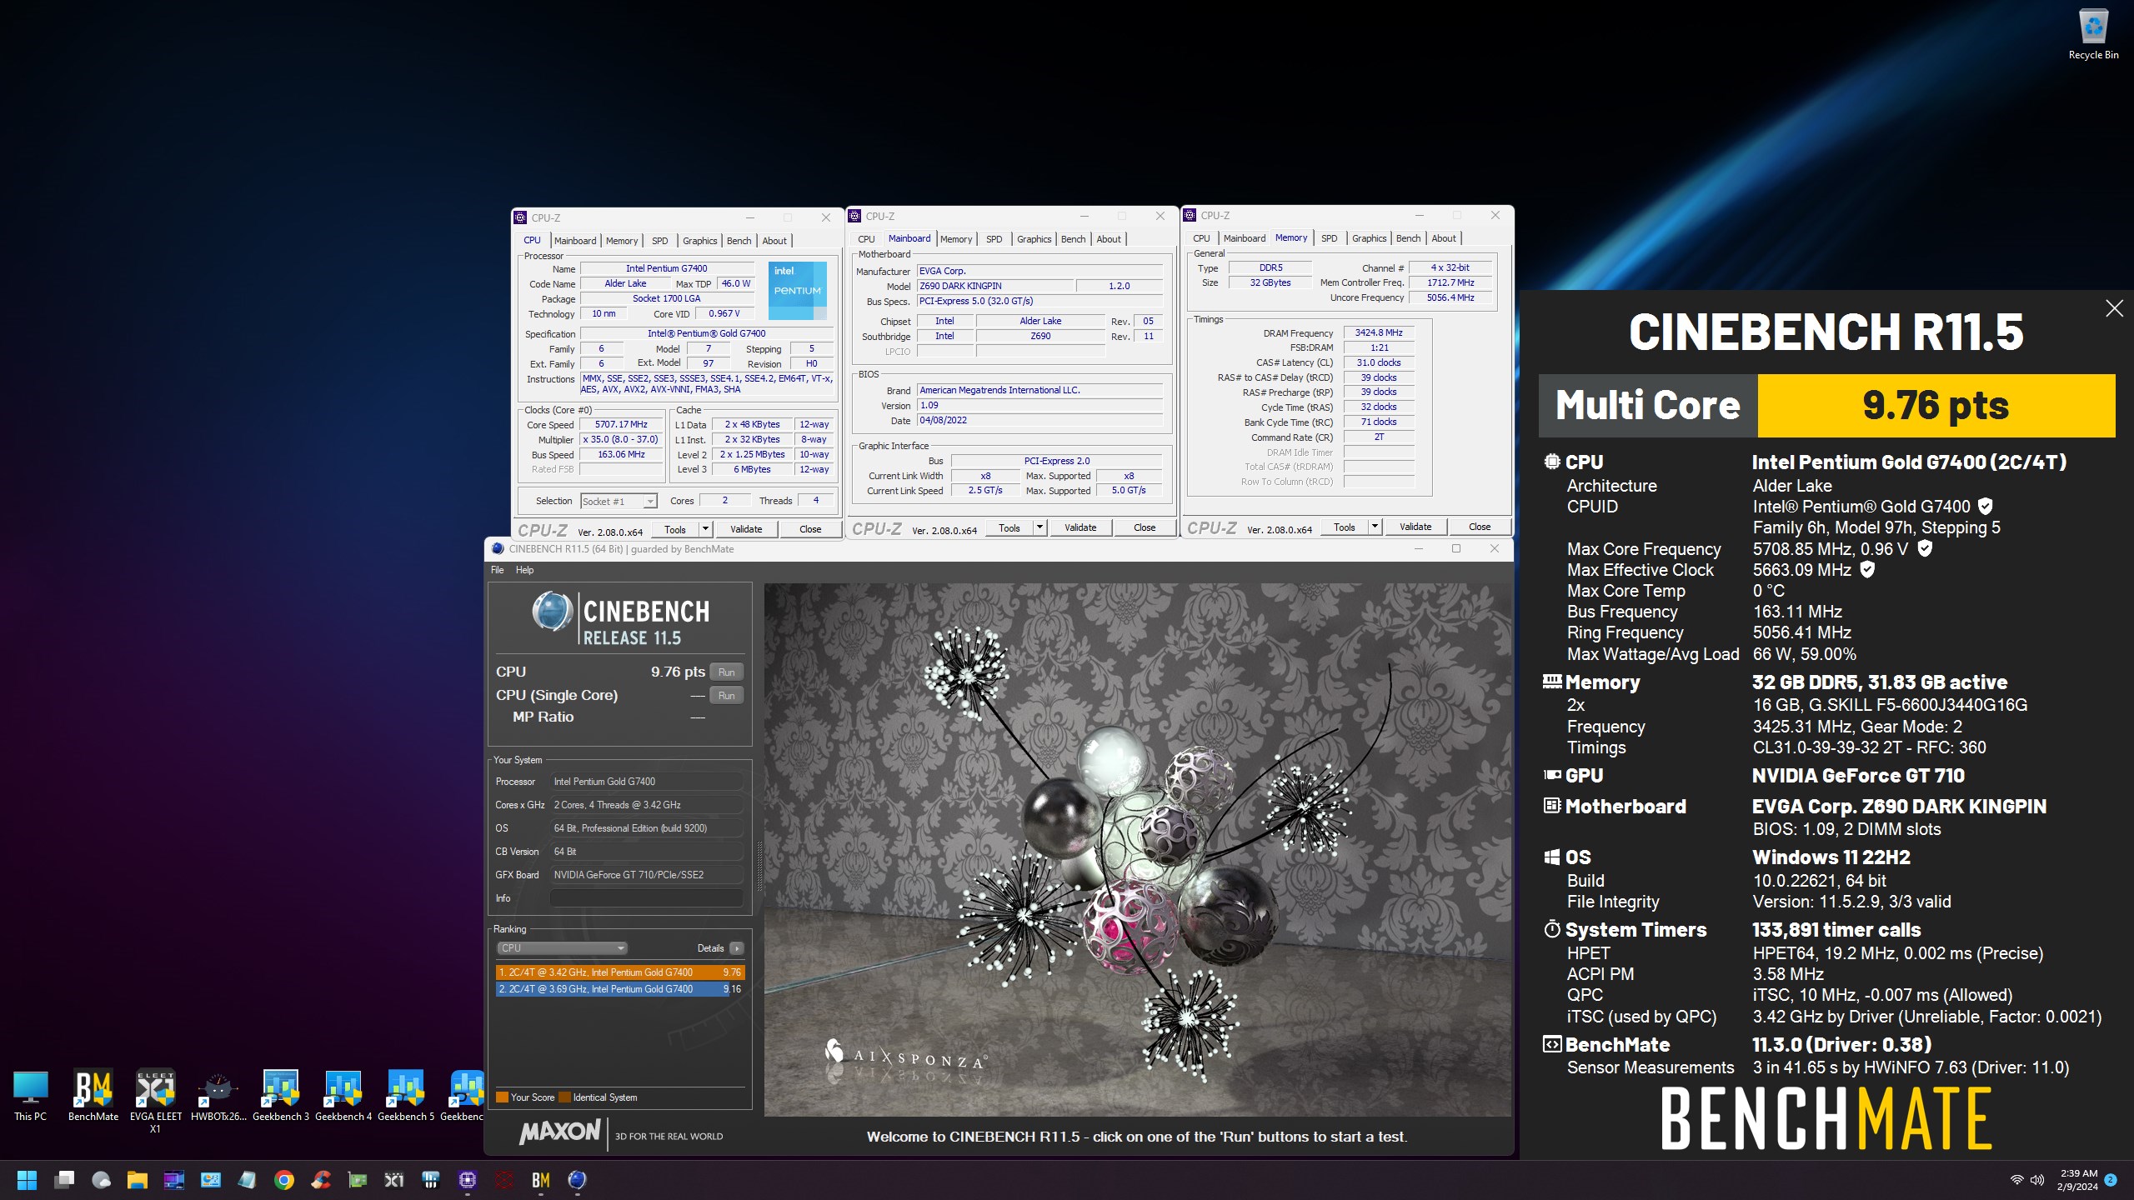Open CCleaner from the taskbar
The image size is (2134, 1200).
click(321, 1180)
